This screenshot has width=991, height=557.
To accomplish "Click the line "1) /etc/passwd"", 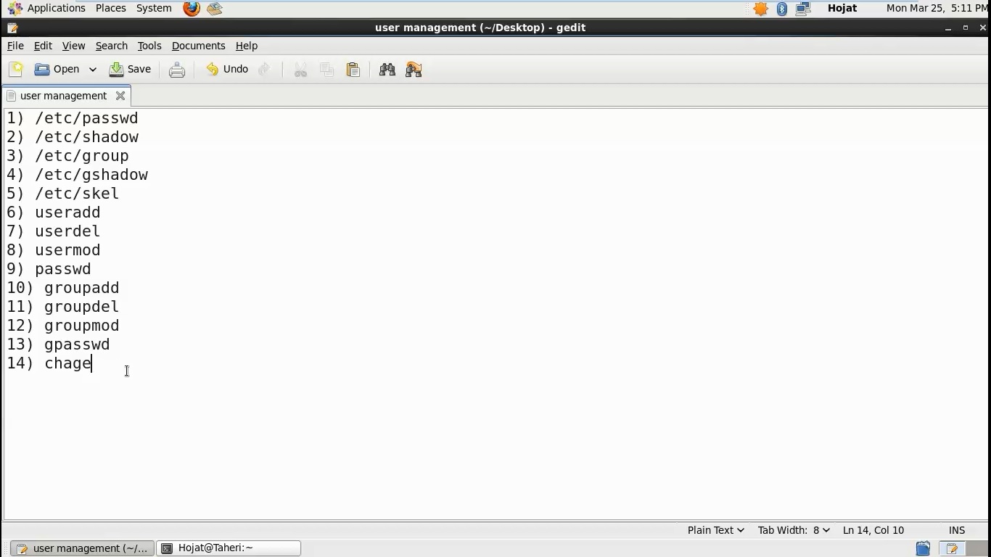I will tap(73, 118).
